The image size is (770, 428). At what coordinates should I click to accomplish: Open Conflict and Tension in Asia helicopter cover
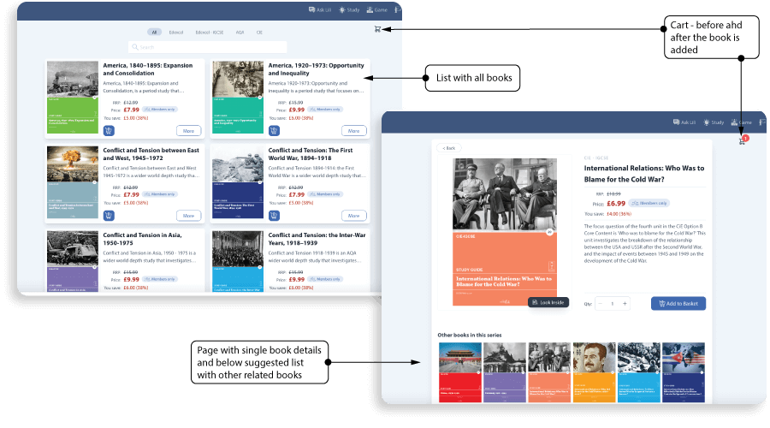(73, 261)
